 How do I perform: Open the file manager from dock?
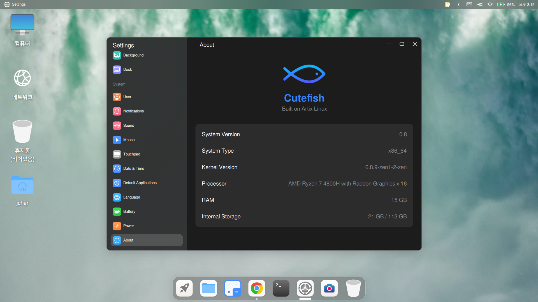(208, 288)
